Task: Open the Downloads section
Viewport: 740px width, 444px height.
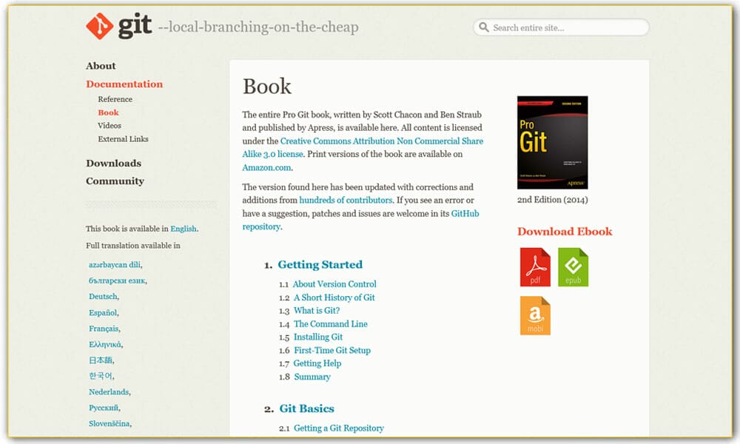Action: pos(114,163)
